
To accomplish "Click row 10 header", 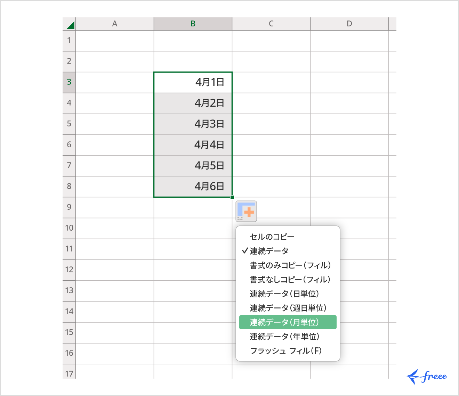I will (x=69, y=228).
